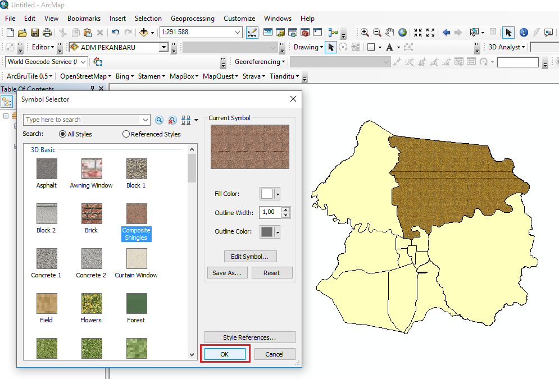Image resolution: width=559 pixels, height=379 pixels.
Task: Switch search to Referenced Styles
Action: (126, 134)
